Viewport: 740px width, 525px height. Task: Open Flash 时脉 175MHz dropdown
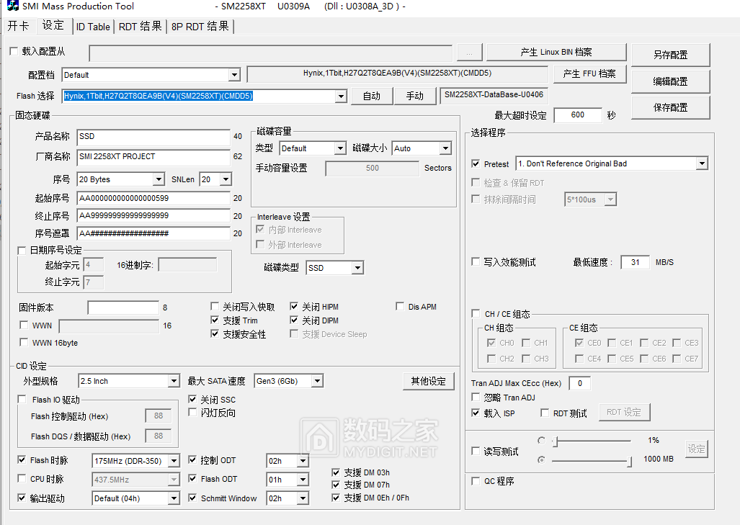coord(174,462)
